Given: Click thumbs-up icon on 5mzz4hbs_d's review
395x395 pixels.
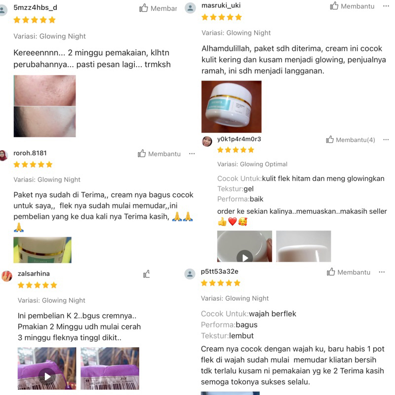Looking at the screenshot, I should point(144,8).
